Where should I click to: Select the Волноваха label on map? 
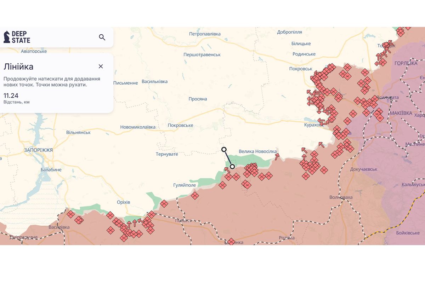pos(341,197)
